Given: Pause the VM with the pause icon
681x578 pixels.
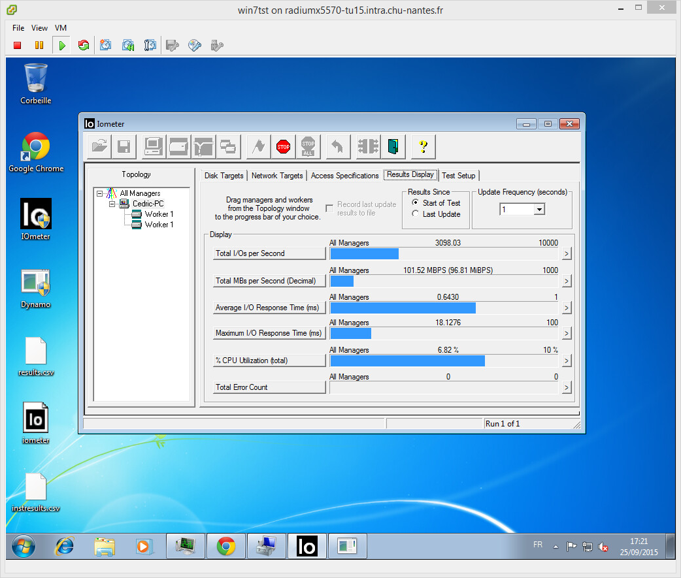Looking at the screenshot, I should coord(39,45).
